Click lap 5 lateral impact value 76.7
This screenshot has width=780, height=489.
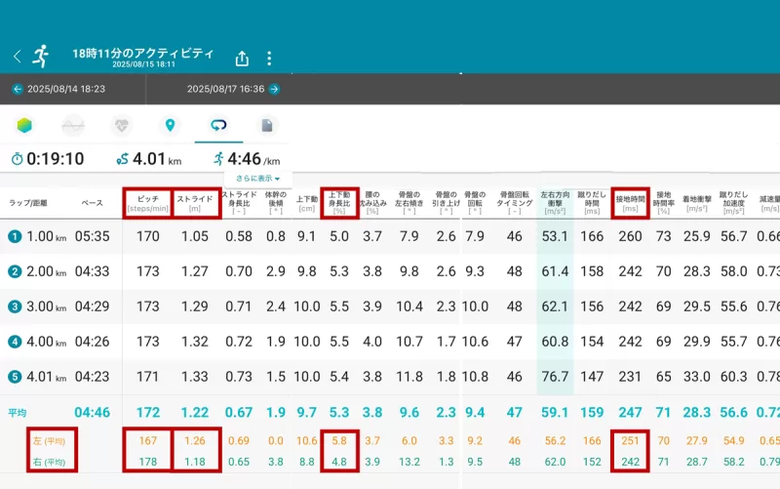(555, 377)
